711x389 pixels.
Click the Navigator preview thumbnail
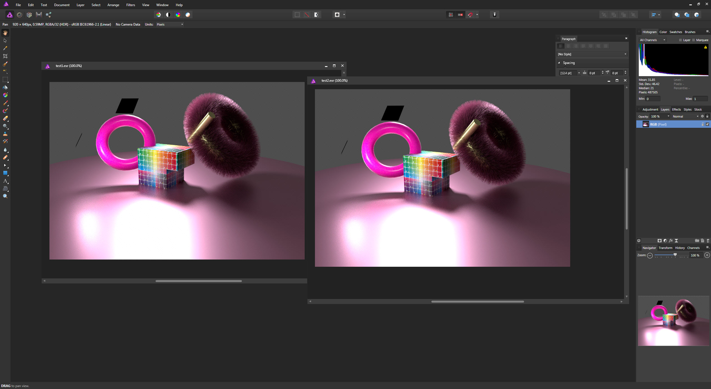(x=673, y=321)
